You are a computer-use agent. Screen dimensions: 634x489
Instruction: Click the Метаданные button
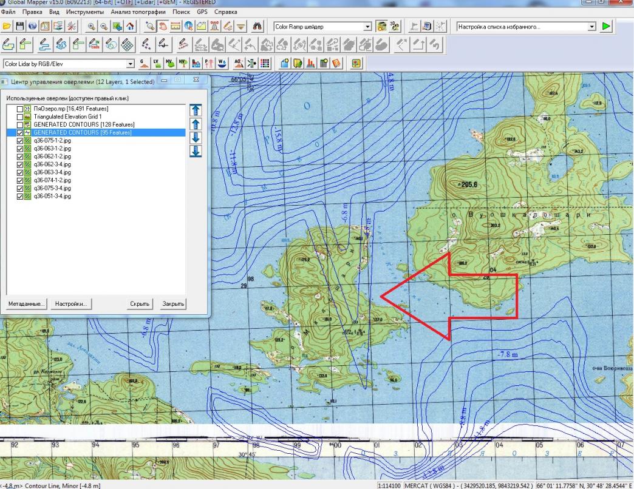pyautogui.click(x=27, y=304)
